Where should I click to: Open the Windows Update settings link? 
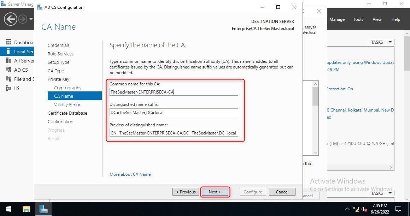[360, 62]
